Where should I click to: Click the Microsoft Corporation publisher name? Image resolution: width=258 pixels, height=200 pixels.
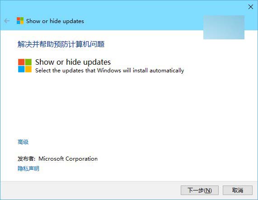tap(68, 159)
